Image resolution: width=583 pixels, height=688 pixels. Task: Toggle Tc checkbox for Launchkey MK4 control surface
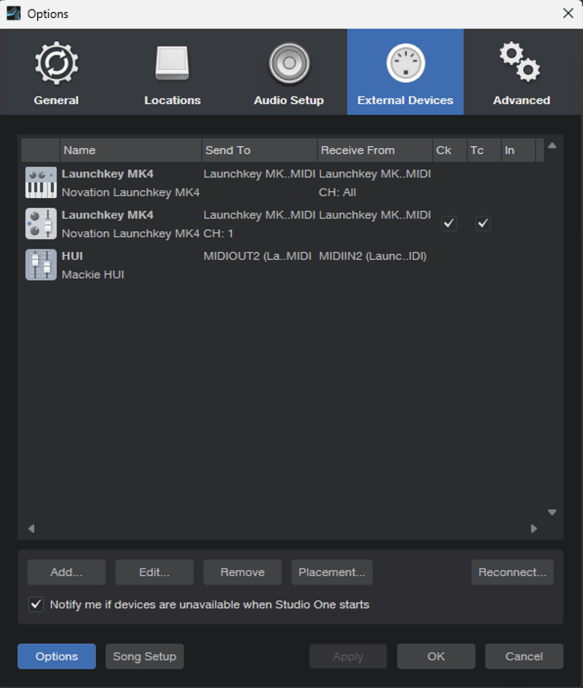[483, 223]
